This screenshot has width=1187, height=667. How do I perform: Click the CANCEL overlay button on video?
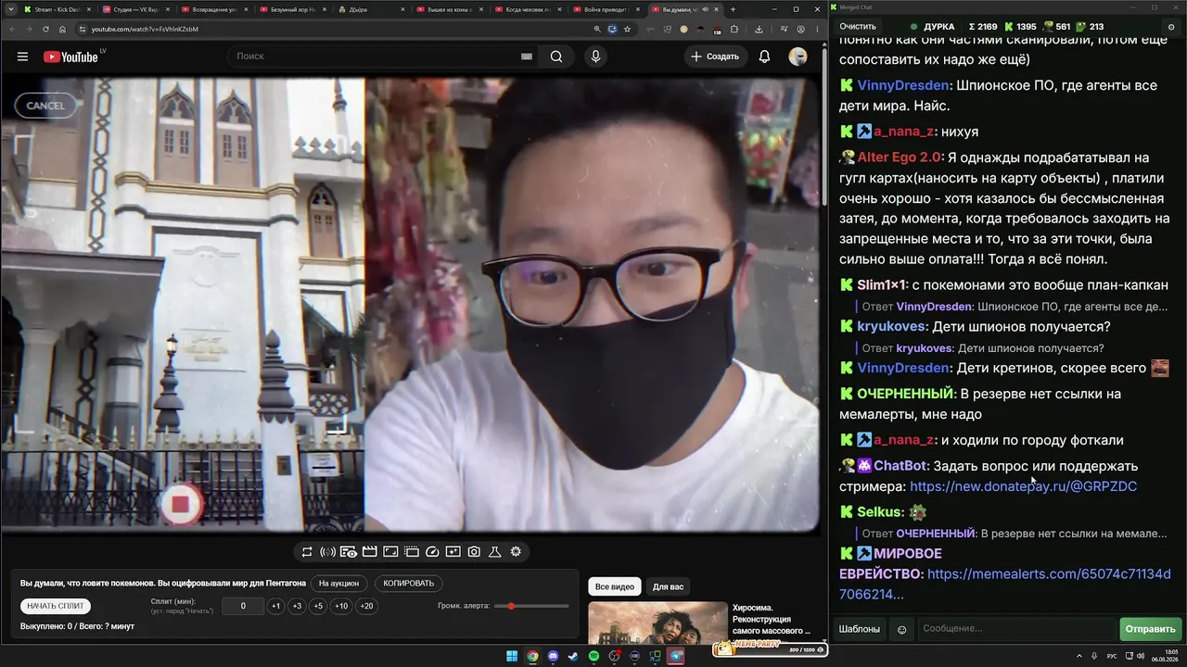coord(45,106)
